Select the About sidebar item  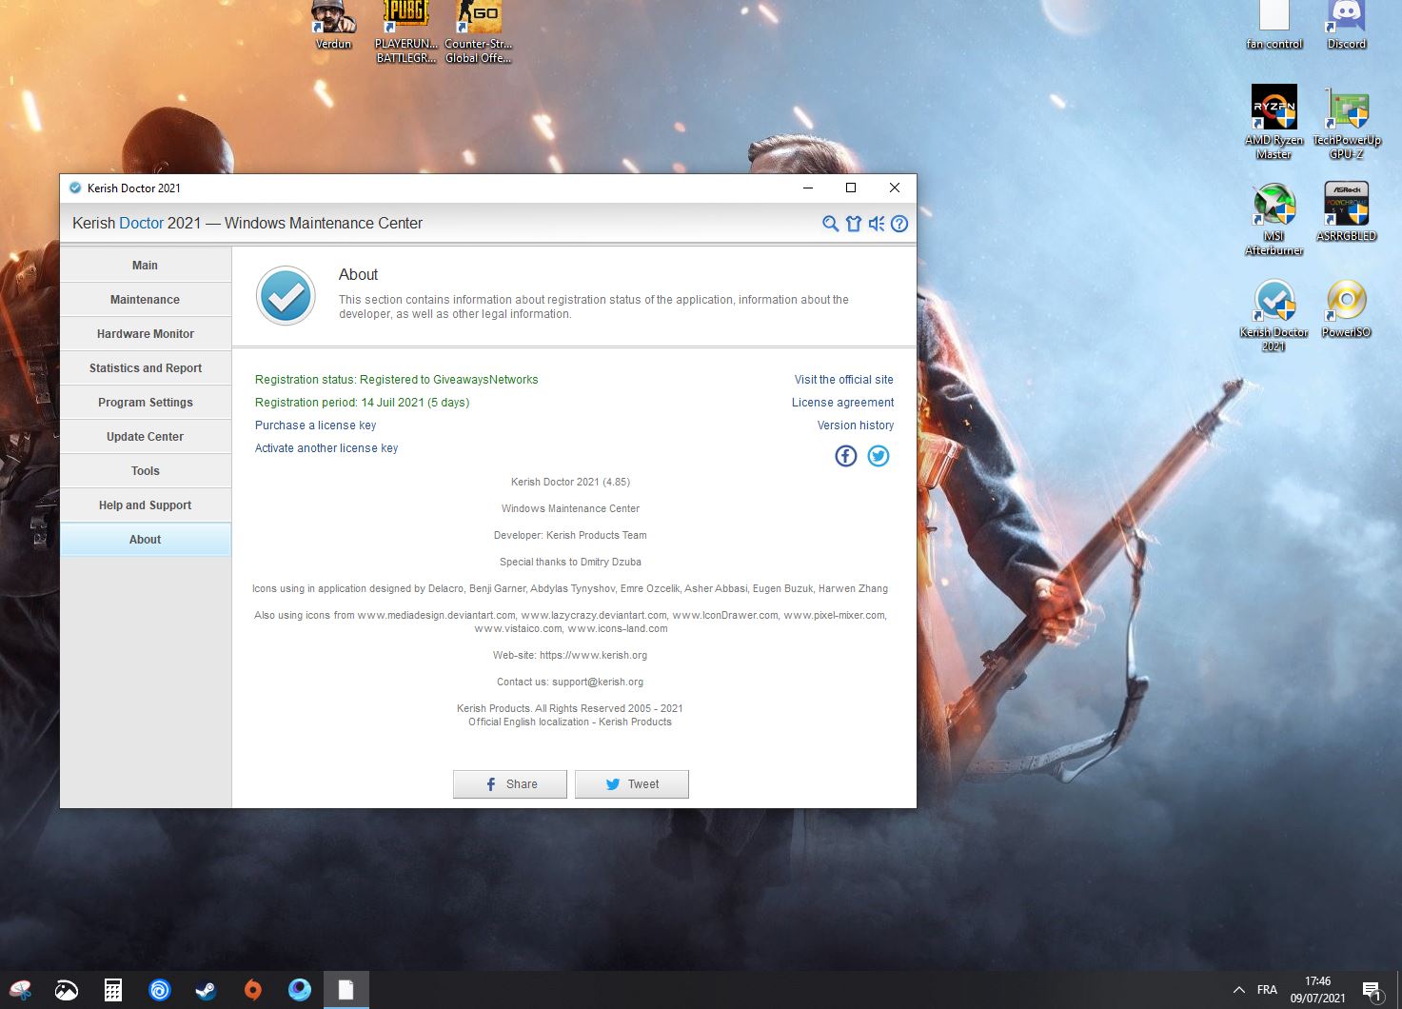tap(146, 540)
